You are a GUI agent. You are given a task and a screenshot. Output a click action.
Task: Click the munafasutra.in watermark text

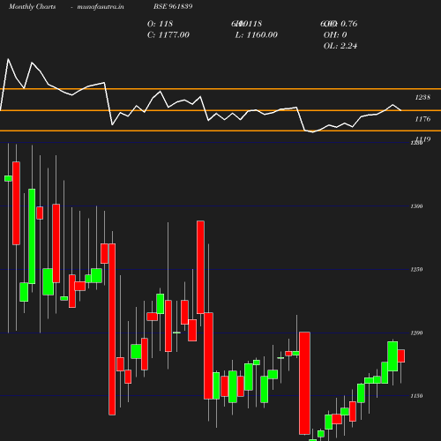pyautogui.click(x=101, y=6)
